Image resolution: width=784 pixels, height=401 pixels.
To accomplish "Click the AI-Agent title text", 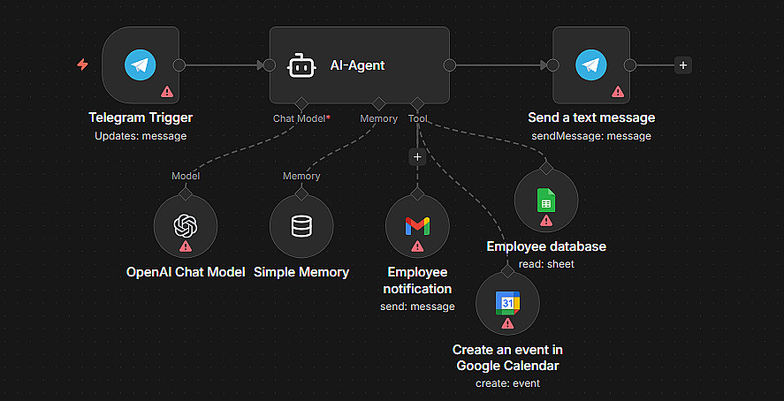I will [357, 65].
